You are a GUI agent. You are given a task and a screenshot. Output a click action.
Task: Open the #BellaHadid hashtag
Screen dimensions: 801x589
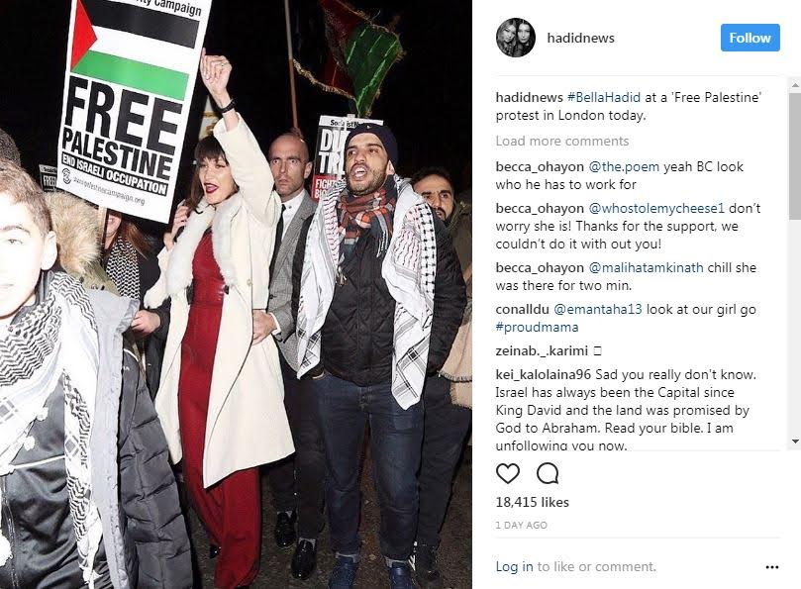point(603,97)
